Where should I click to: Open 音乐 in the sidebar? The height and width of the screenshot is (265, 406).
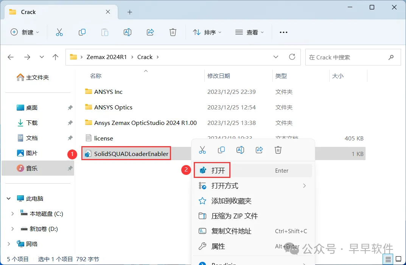click(x=38, y=168)
